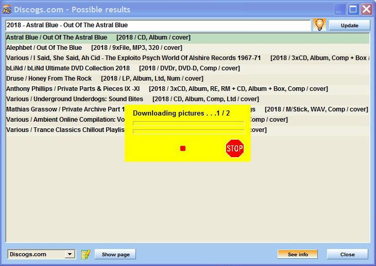This screenshot has height=266, width=376.
Task: Maximize the Possible results window
Action: point(353,10)
